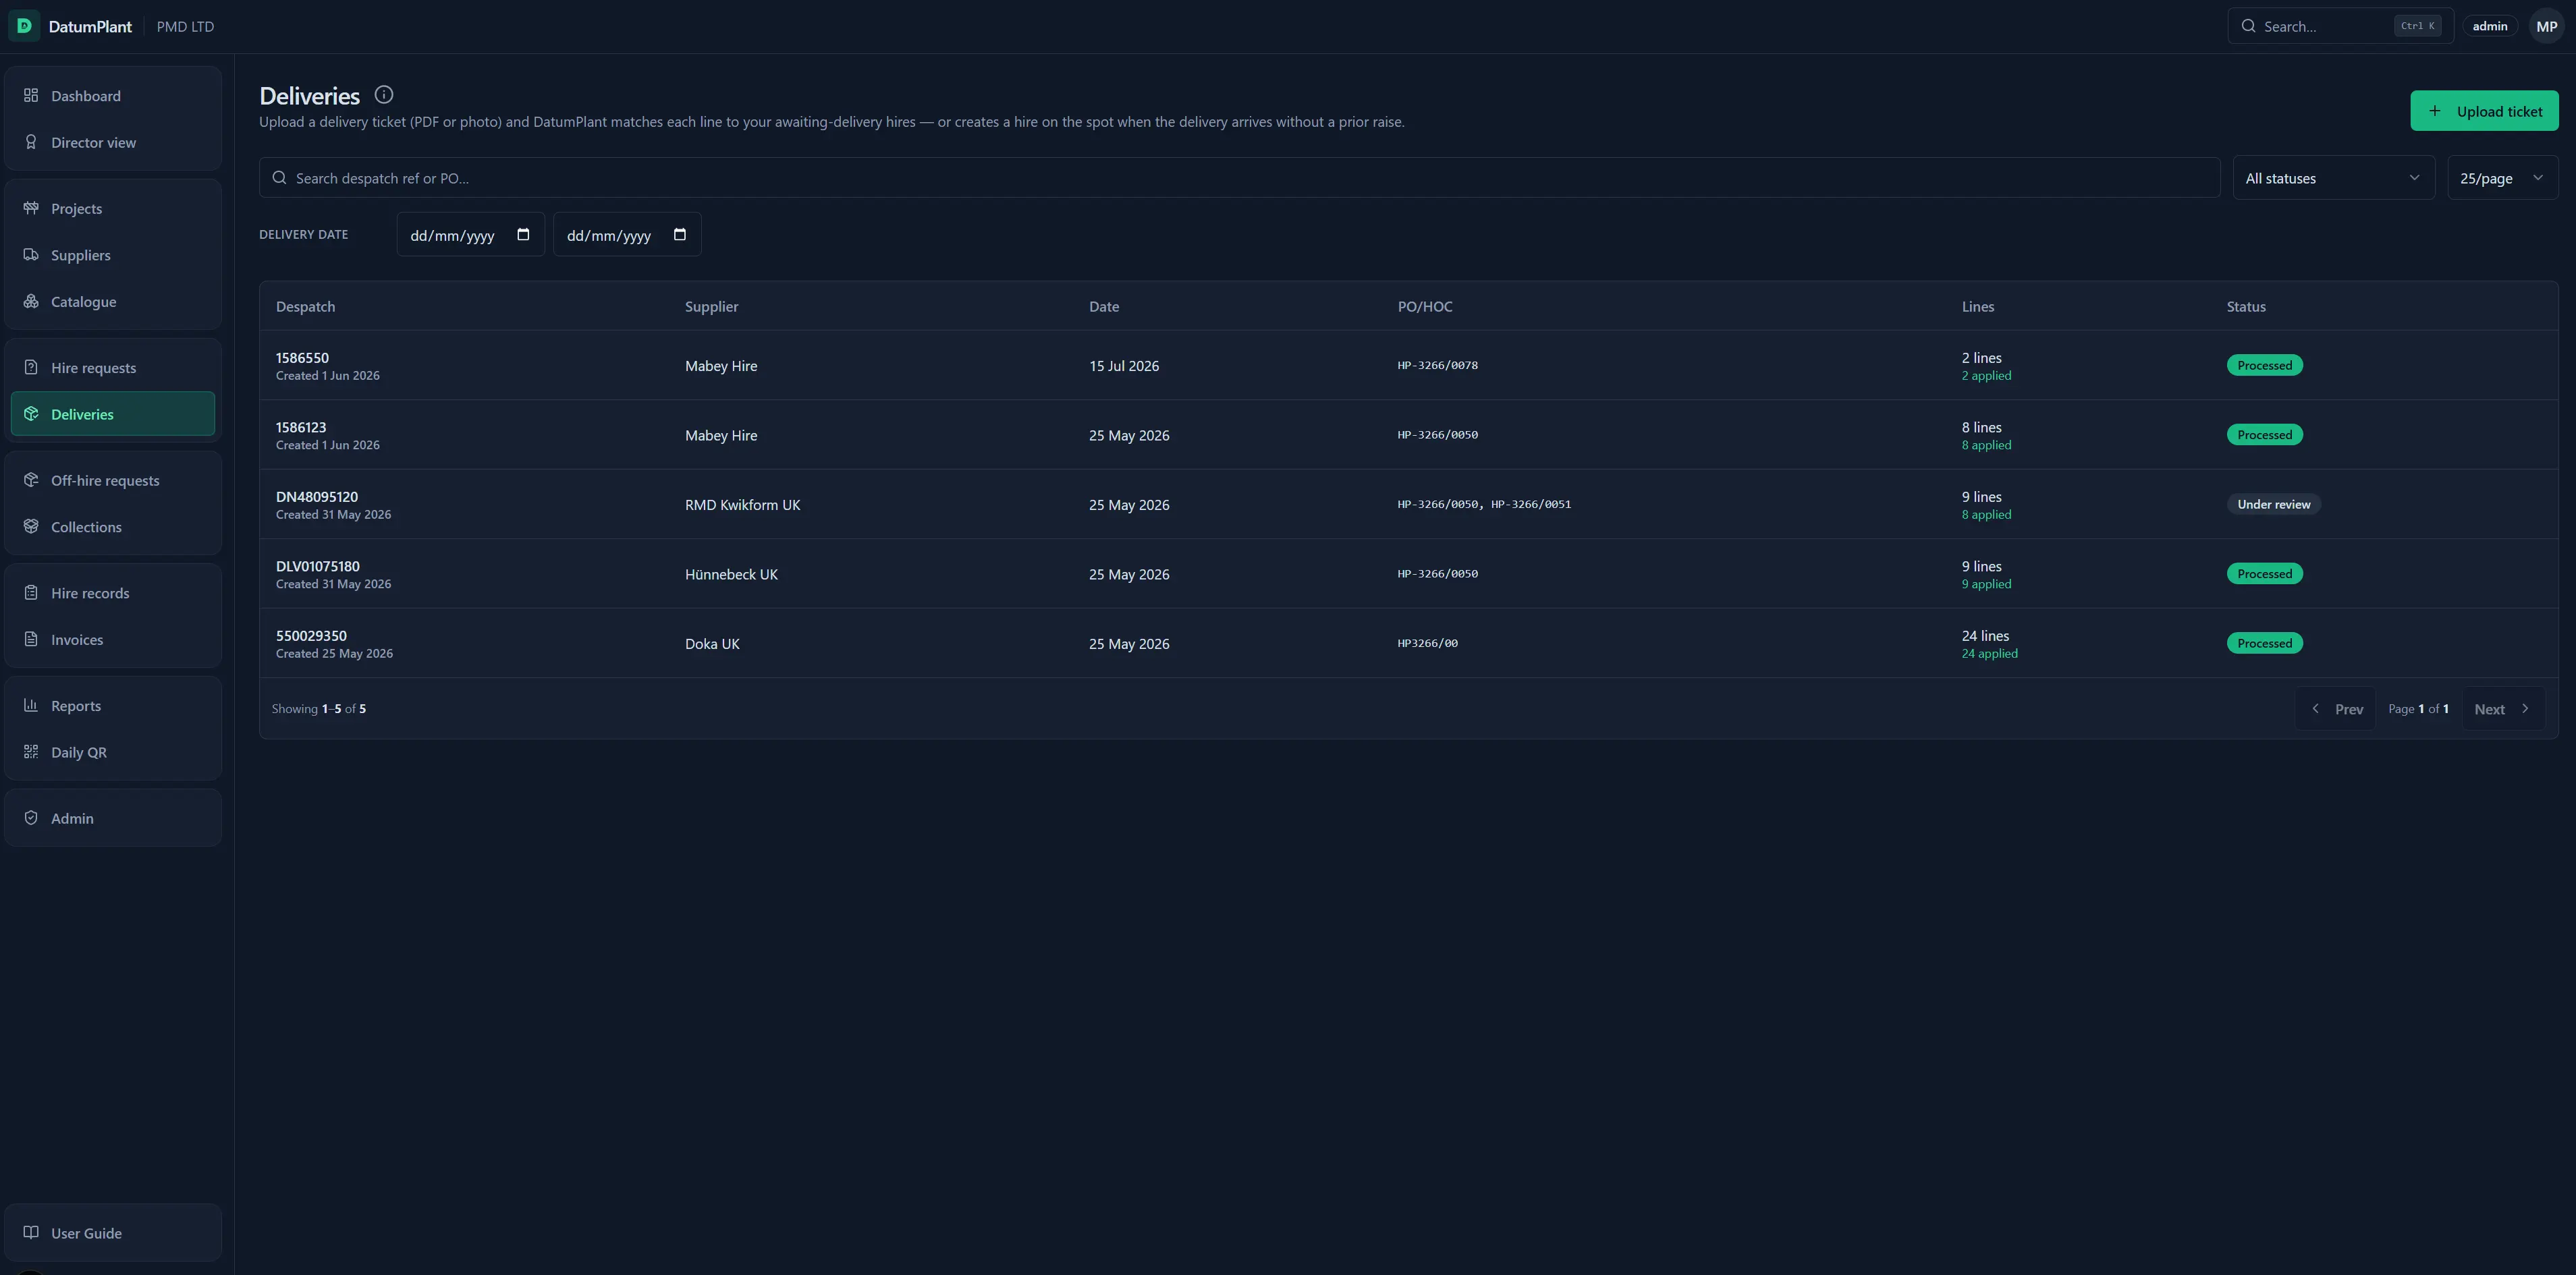Click the admin role badge

point(2489,26)
